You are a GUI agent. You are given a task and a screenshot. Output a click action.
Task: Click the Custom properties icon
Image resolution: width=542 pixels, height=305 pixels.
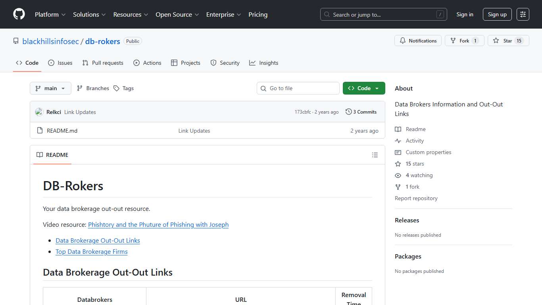[x=398, y=152]
